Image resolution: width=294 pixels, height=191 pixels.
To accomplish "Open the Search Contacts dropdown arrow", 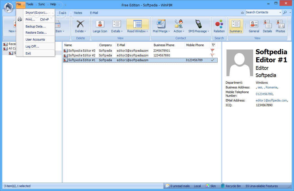I will [x=280, y=13].
